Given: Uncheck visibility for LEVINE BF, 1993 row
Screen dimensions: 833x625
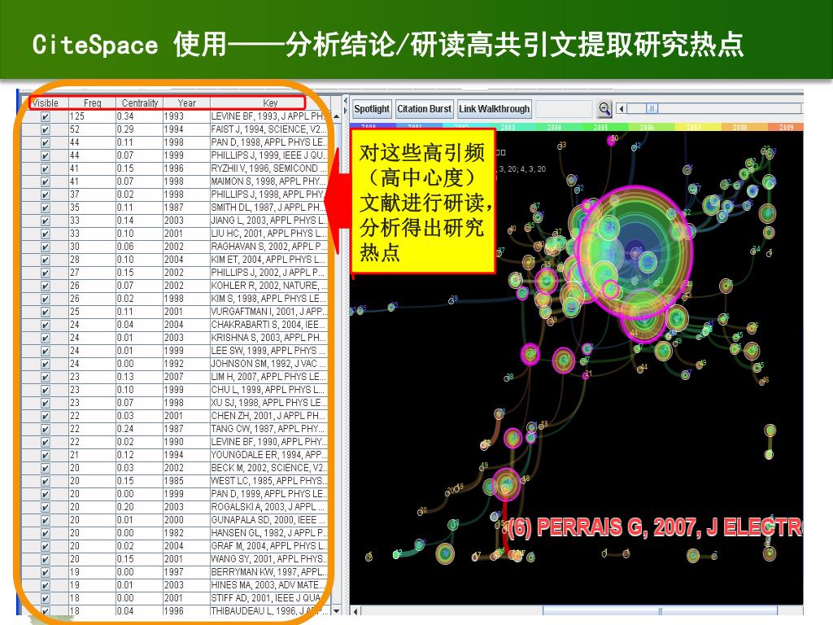Looking at the screenshot, I should click(46, 116).
